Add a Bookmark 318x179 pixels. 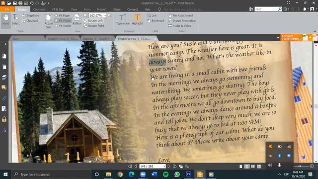click(x=156, y=20)
